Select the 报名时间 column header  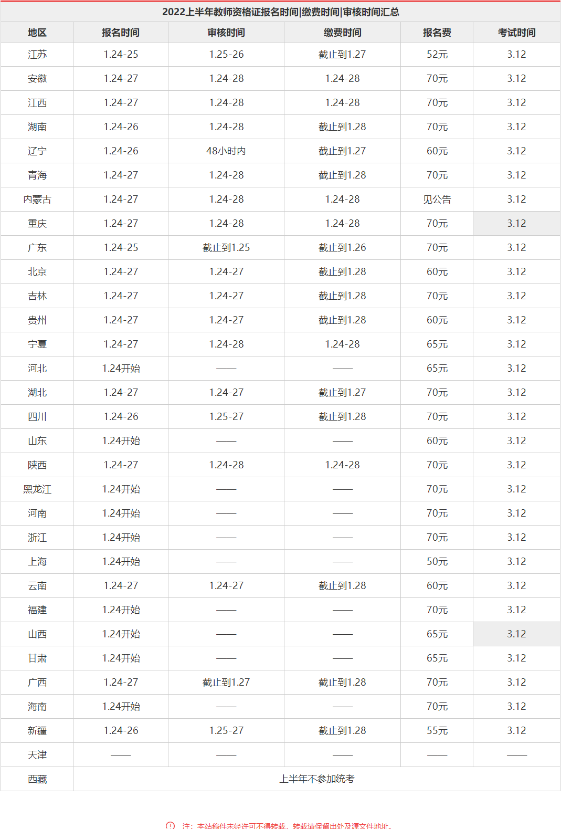121,33
